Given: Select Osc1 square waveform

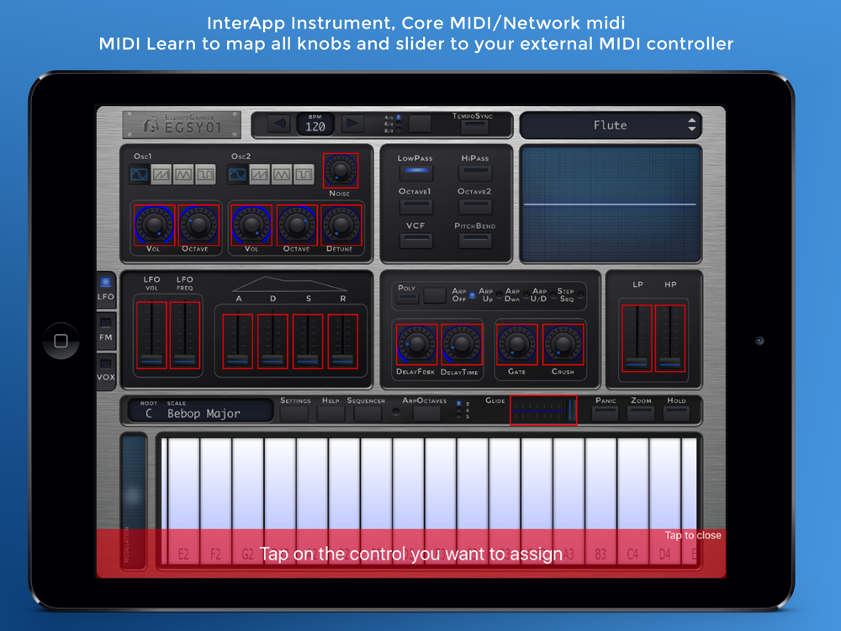Looking at the screenshot, I should click(x=205, y=174).
